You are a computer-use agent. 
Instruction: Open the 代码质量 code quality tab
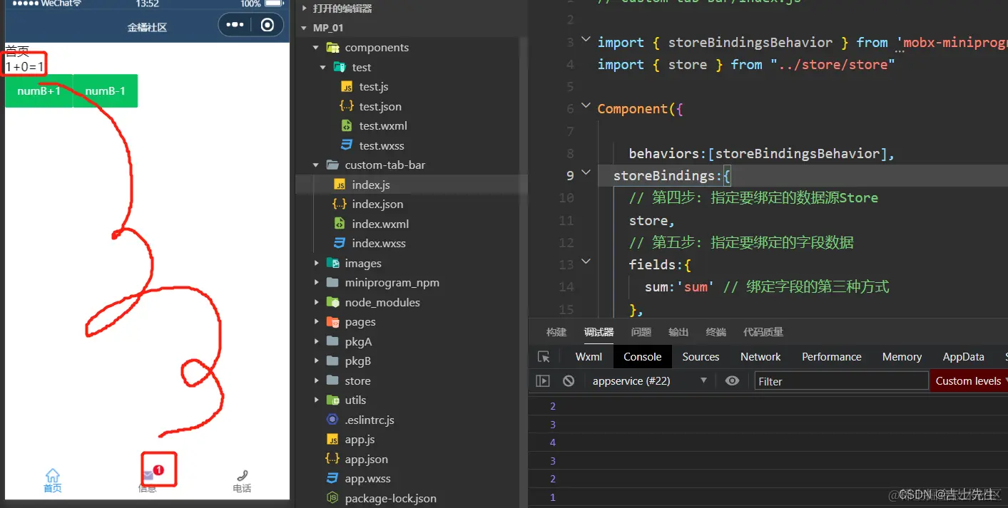click(763, 332)
